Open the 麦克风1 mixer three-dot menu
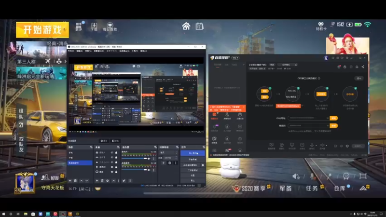 pyautogui.click(x=153, y=159)
